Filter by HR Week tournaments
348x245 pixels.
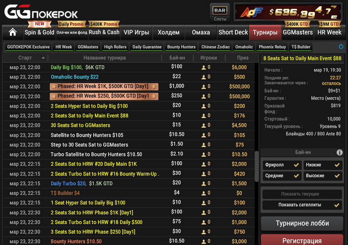pos(64,47)
